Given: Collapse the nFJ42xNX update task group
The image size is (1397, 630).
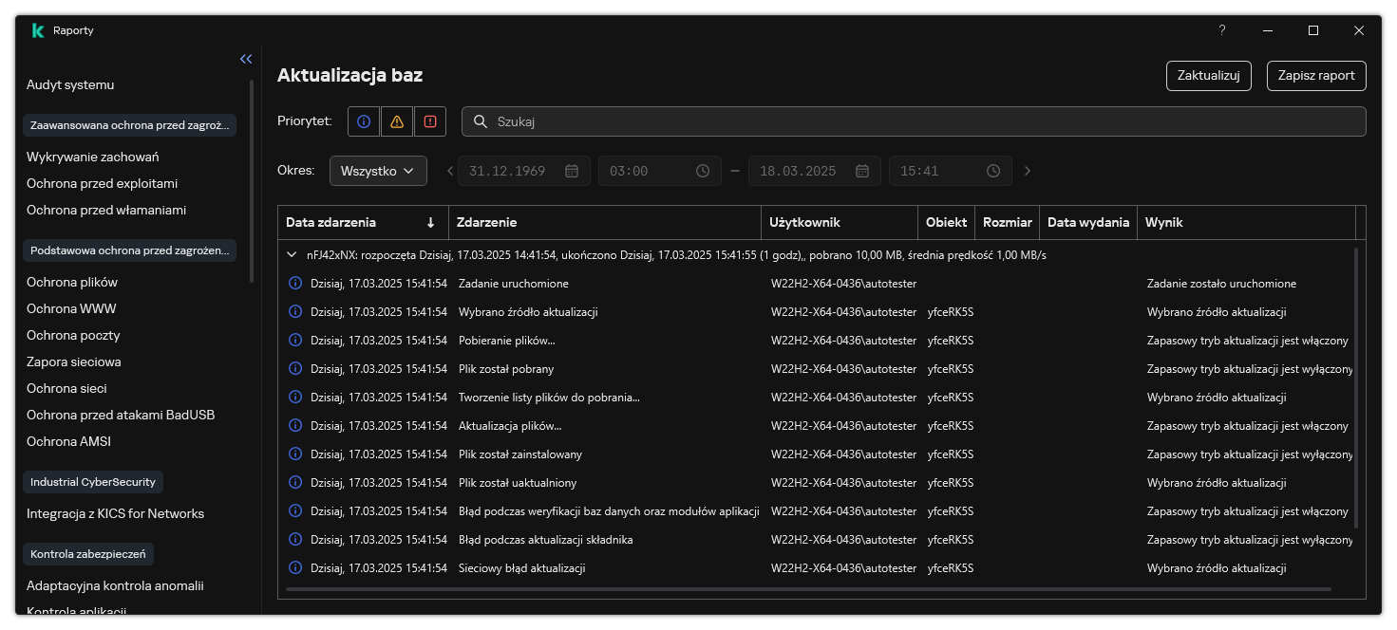Looking at the screenshot, I should (x=292, y=255).
